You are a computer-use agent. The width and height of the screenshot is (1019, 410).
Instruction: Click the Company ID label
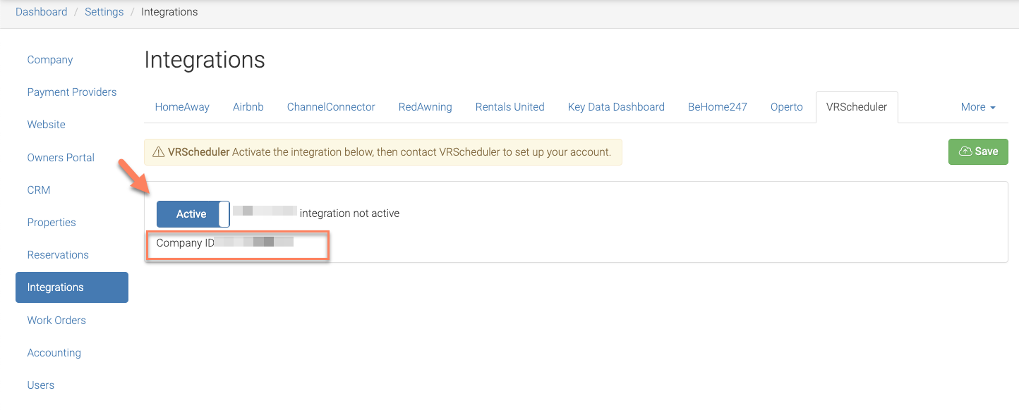pyautogui.click(x=186, y=243)
